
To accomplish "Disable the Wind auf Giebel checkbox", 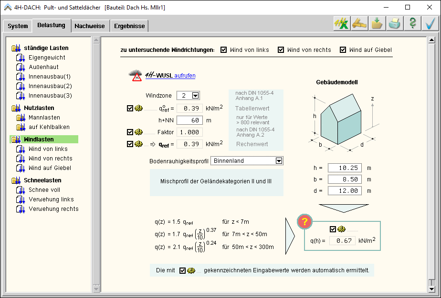I will click(343, 50).
